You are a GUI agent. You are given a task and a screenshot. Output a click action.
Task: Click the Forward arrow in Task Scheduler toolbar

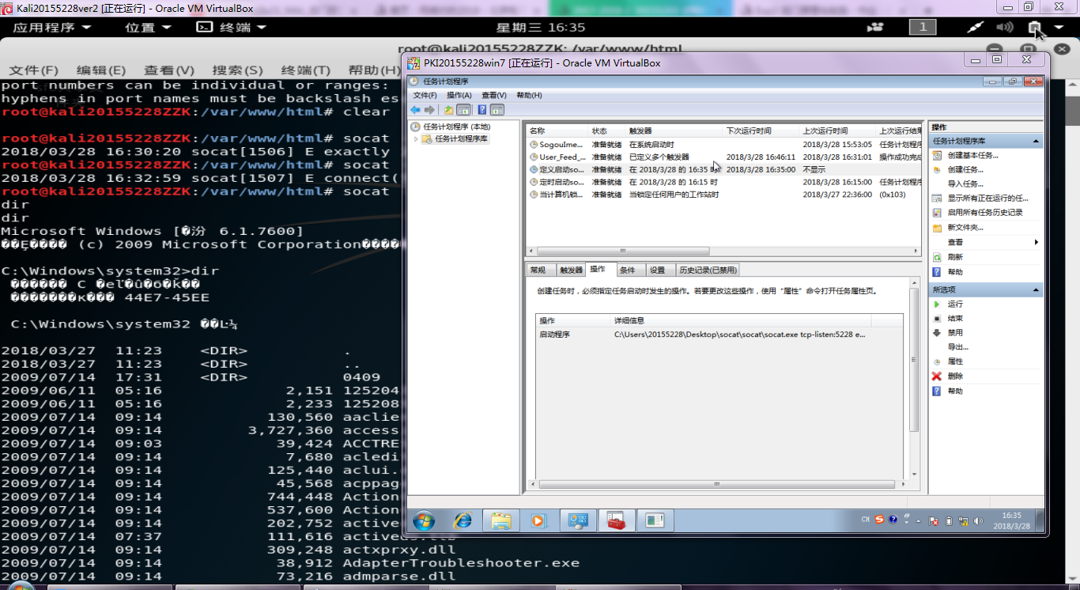(429, 110)
